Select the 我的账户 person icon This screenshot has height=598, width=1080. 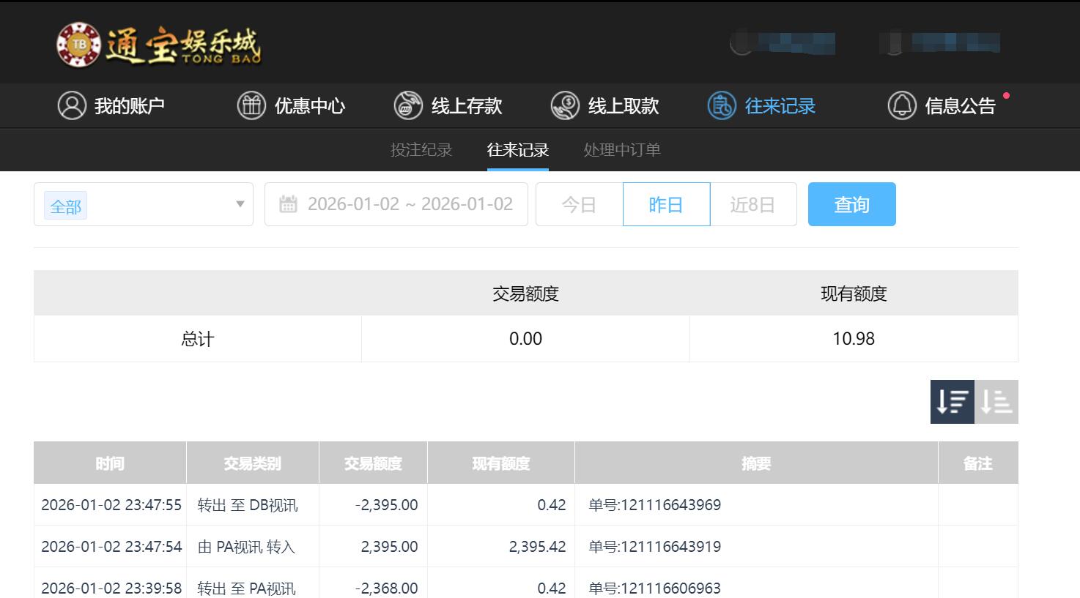click(x=71, y=105)
